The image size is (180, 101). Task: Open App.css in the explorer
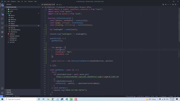[12, 15]
